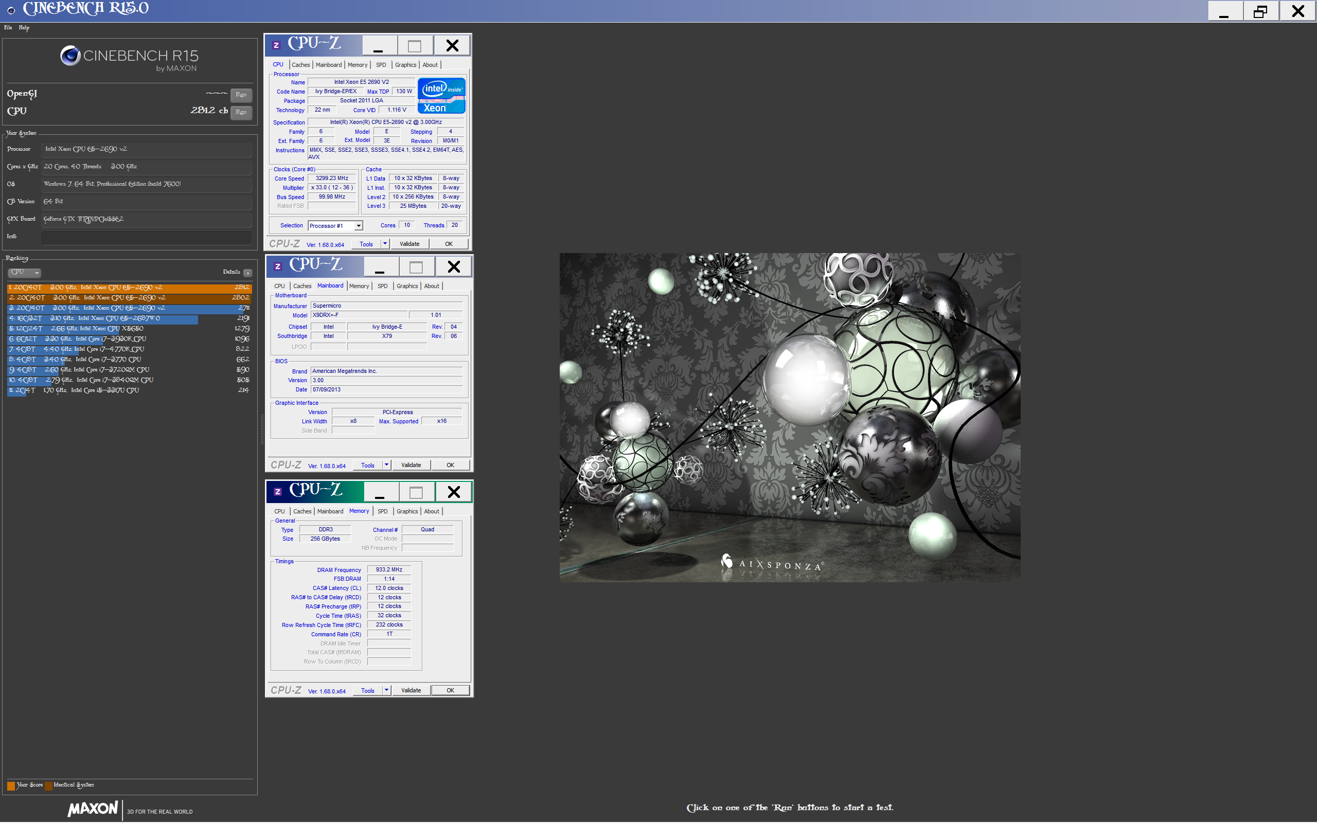Click the middle CPU-Z window Z icon

(x=278, y=266)
